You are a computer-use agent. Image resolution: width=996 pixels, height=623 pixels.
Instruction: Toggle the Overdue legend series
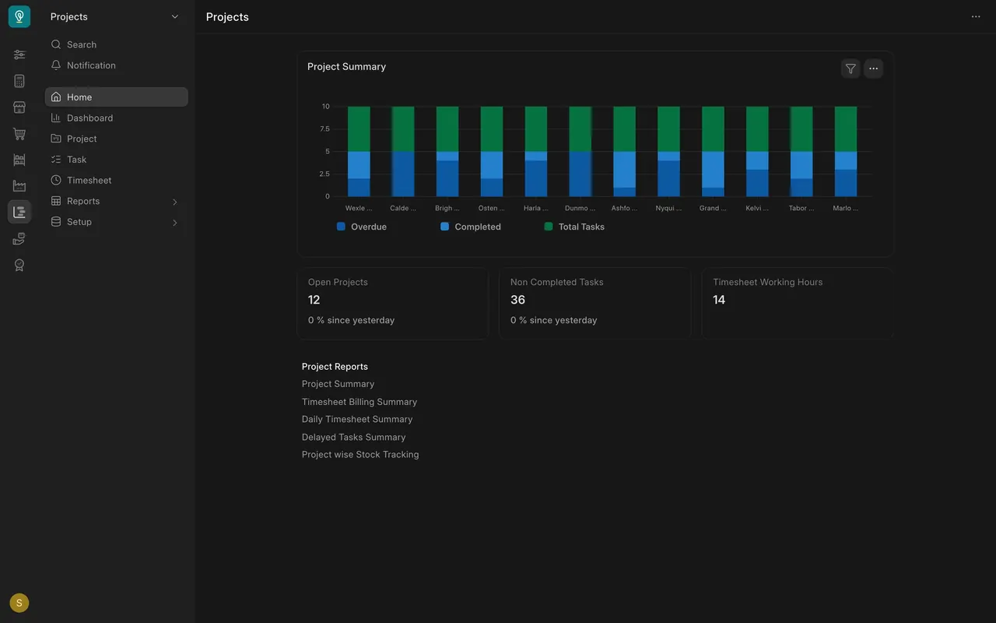pyautogui.click(x=362, y=227)
